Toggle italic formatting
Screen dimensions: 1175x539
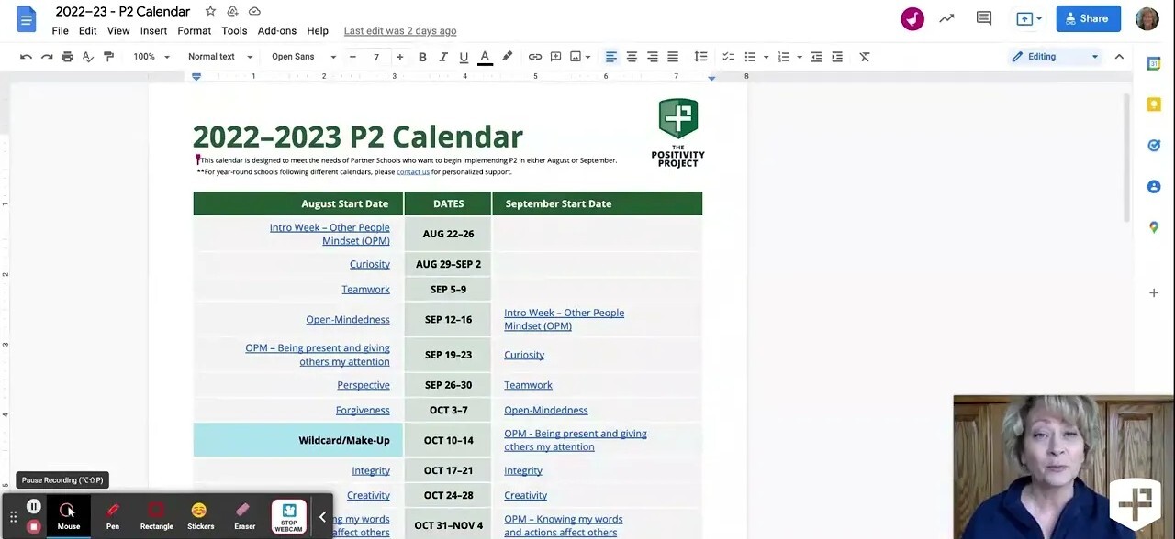[x=443, y=57]
